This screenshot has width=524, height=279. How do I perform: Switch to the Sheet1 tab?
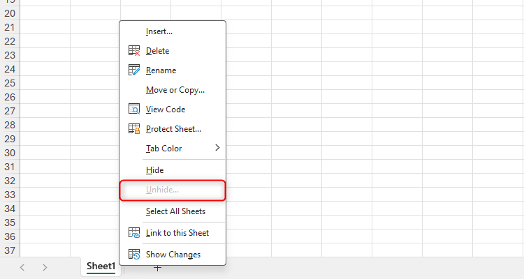pyautogui.click(x=101, y=266)
